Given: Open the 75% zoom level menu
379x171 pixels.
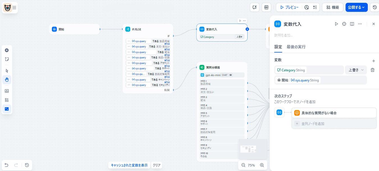Looking at the screenshot, I should [x=252, y=165].
